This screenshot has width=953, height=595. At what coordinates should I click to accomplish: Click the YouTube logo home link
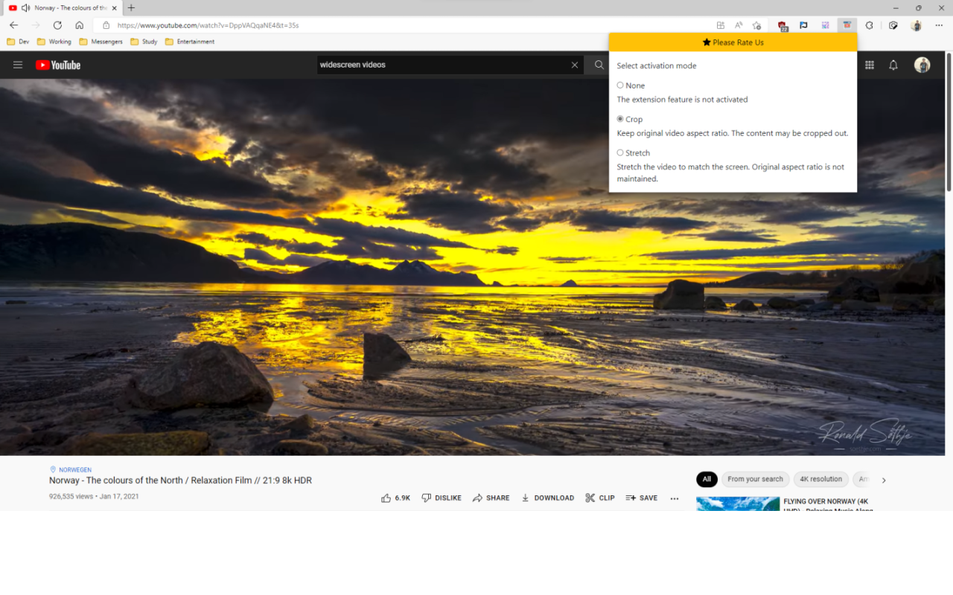click(58, 65)
